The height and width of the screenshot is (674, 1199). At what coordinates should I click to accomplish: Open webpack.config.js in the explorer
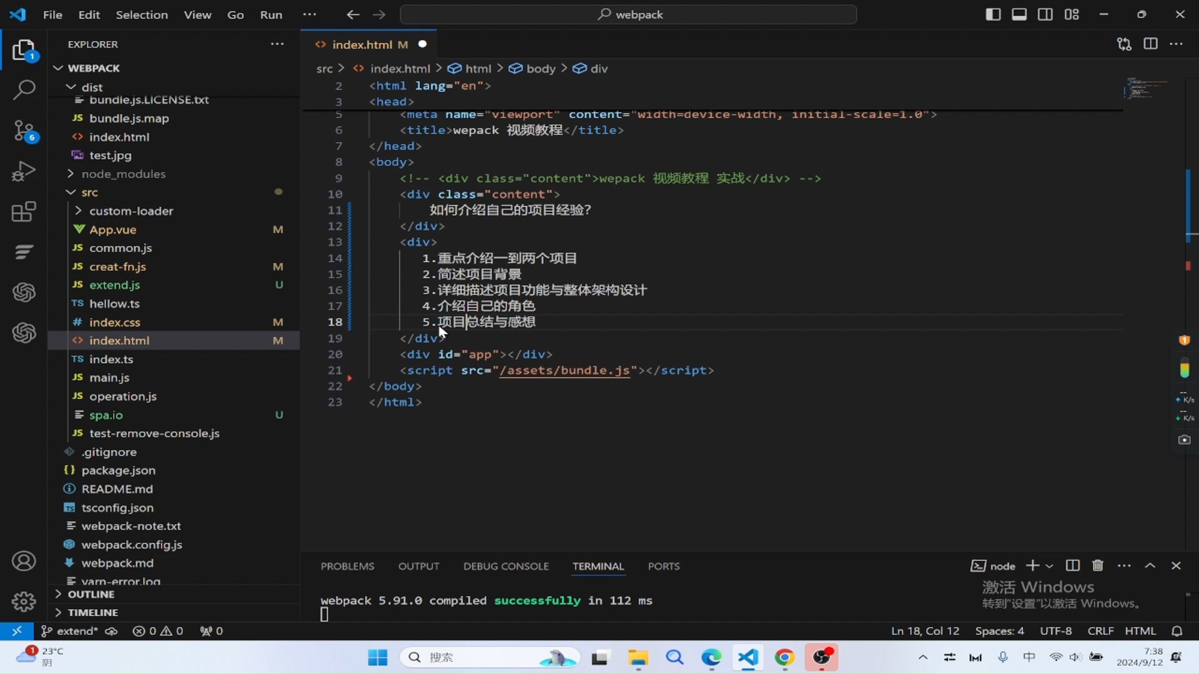pyautogui.click(x=132, y=545)
